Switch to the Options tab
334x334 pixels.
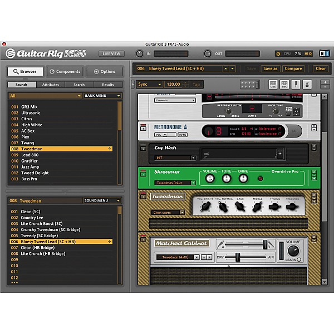(x=105, y=71)
